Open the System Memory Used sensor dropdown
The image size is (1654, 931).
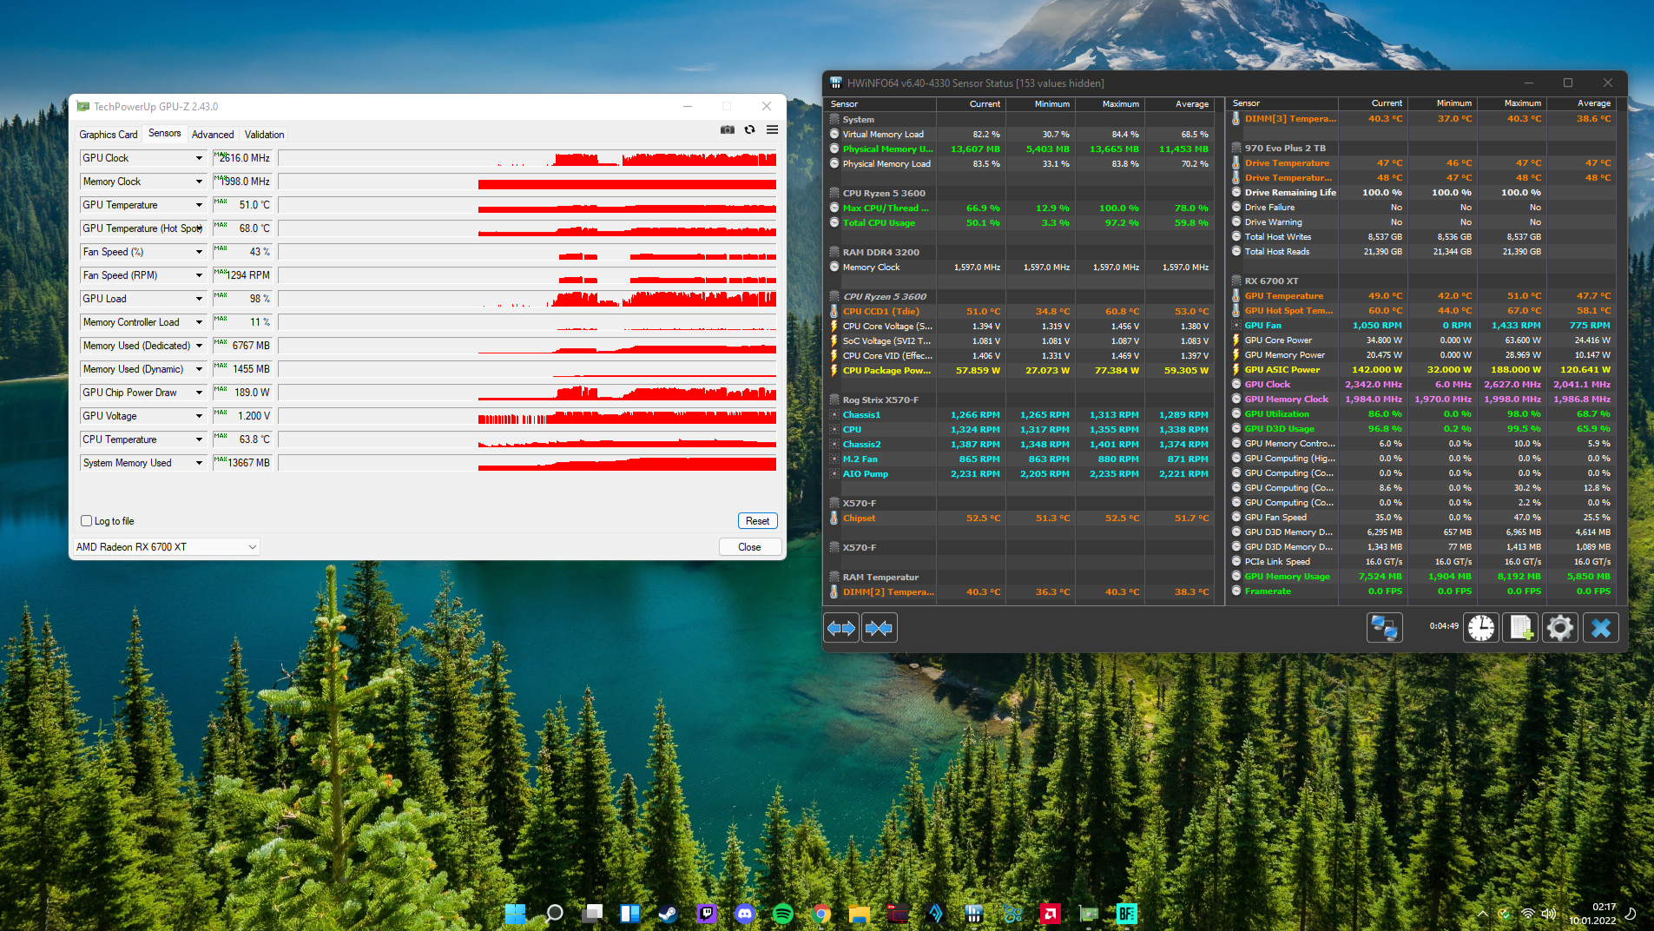click(x=199, y=463)
